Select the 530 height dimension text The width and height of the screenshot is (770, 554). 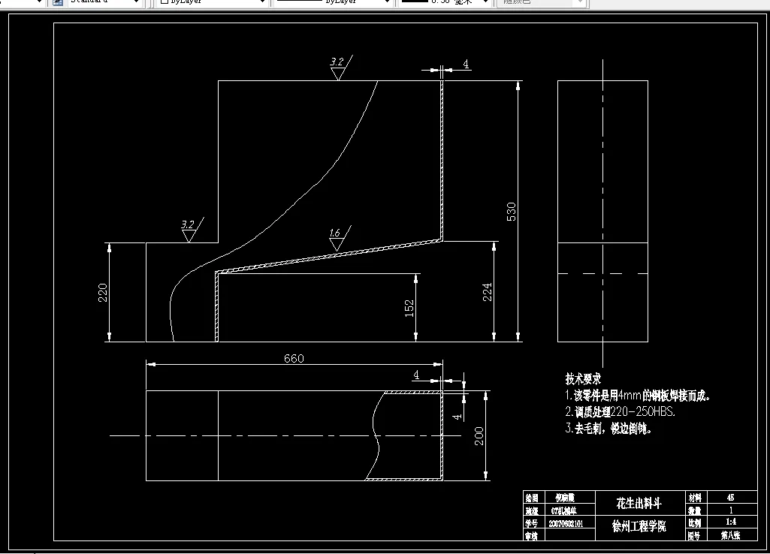click(x=512, y=212)
